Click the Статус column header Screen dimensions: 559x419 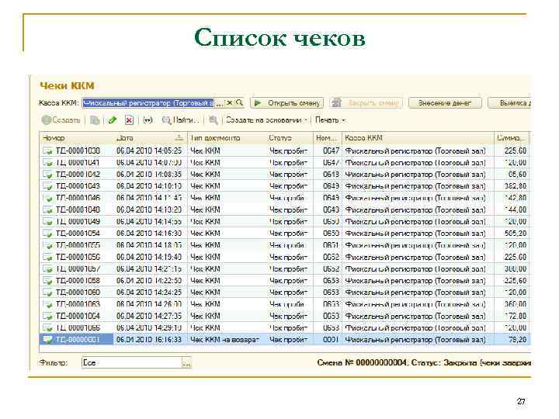(290, 138)
